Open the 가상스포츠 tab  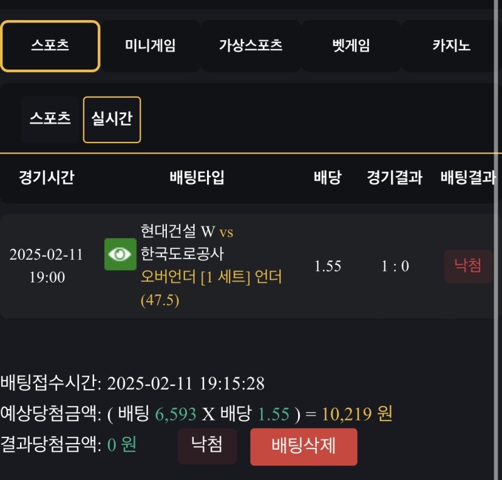click(x=250, y=46)
